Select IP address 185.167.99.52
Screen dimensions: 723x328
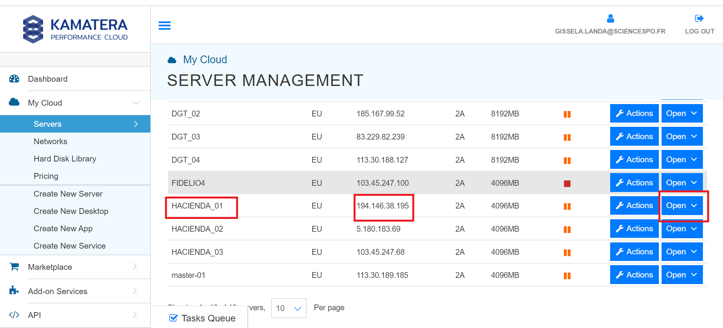point(381,114)
